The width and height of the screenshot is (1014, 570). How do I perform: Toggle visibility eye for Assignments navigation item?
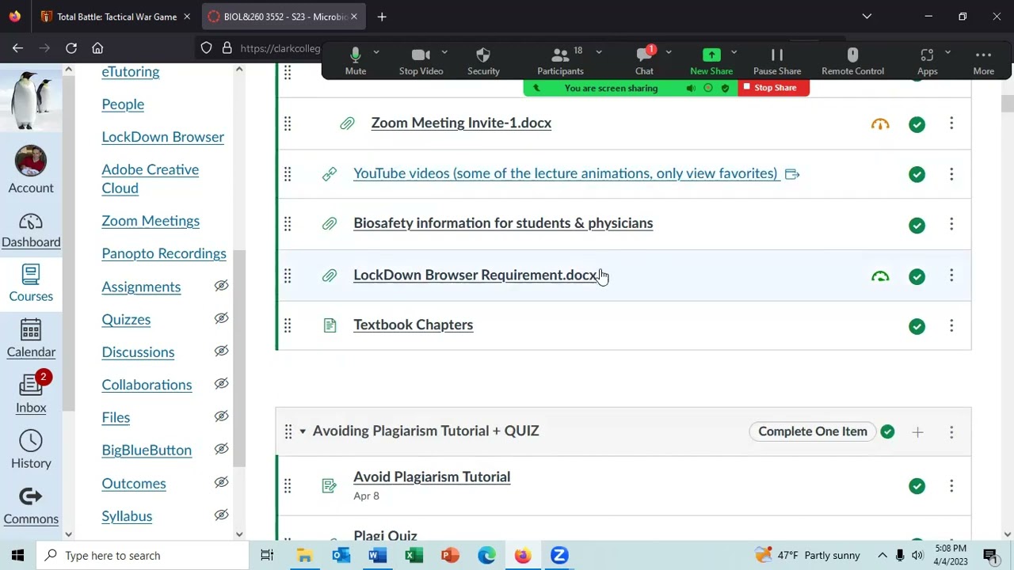click(221, 286)
